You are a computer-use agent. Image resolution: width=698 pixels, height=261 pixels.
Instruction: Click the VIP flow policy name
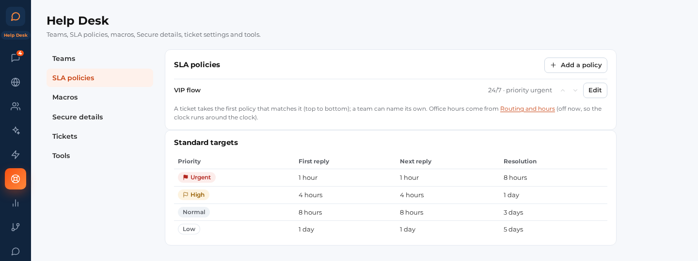tap(187, 90)
